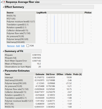The width and height of the screenshot is (102, 109).
Task: Click the Add link
Action: pos(18,46)
